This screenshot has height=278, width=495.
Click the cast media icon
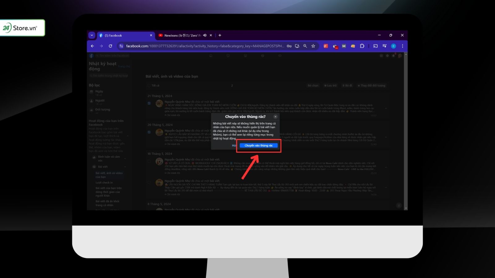(375, 46)
